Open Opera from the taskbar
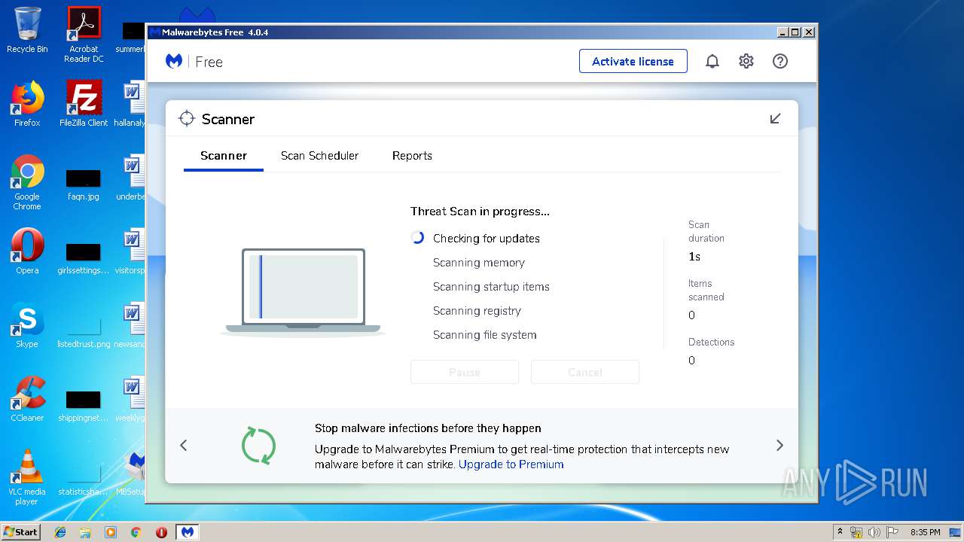The image size is (964, 542). click(x=161, y=532)
